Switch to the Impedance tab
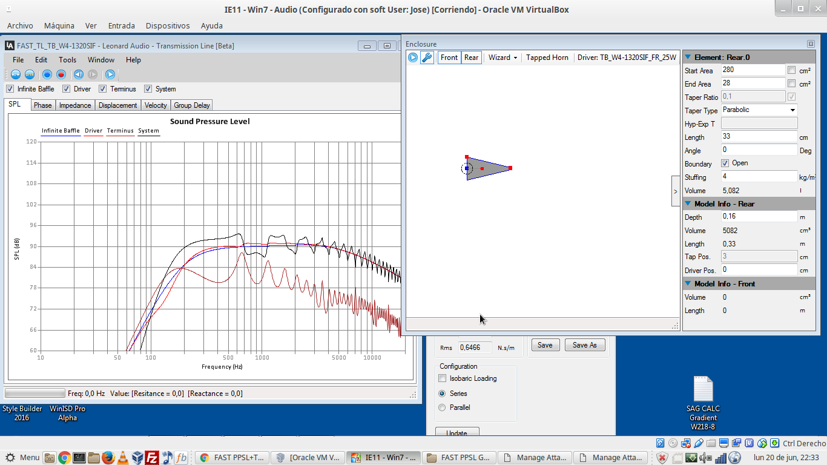Viewport: 827px width, 465px height. (75, 105)
